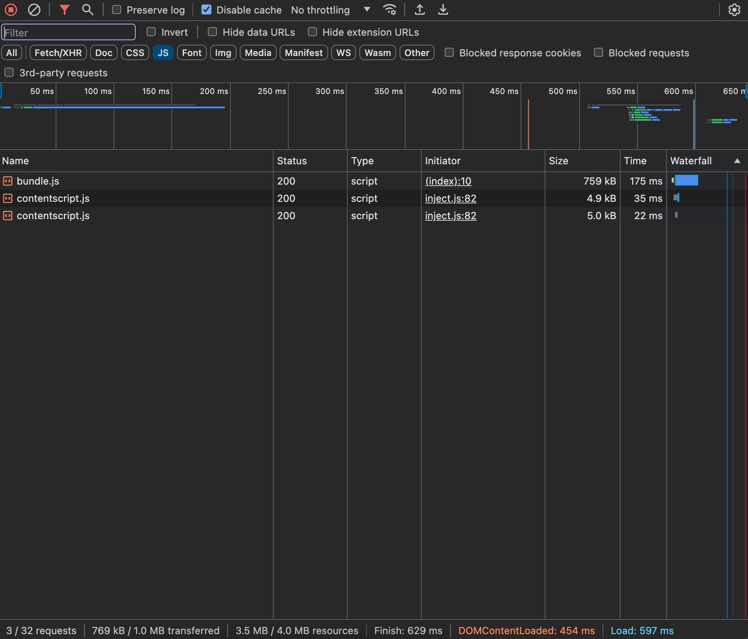Sort by the Waterfall column arrow
748x639 pixels.
pos(737,161)
